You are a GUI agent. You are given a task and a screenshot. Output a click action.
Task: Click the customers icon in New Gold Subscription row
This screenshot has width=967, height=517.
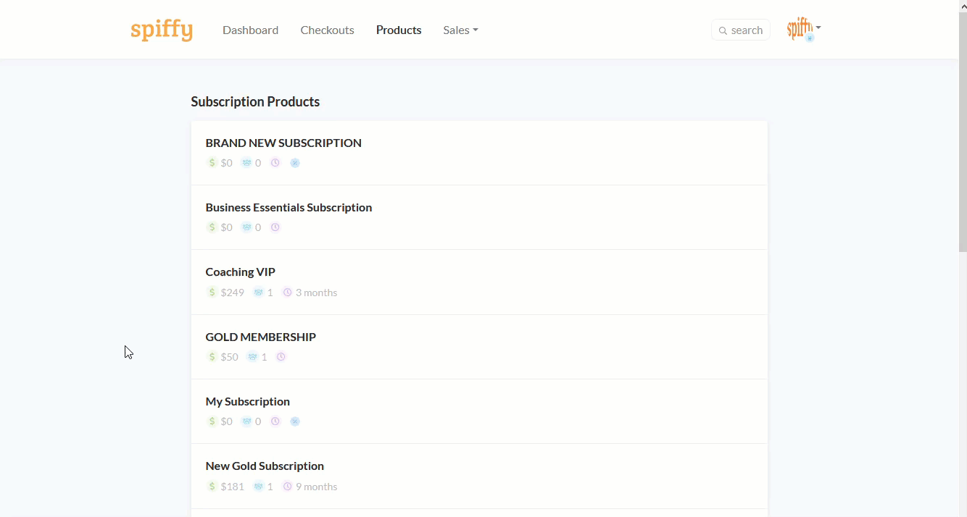click(x=259, y=487)
